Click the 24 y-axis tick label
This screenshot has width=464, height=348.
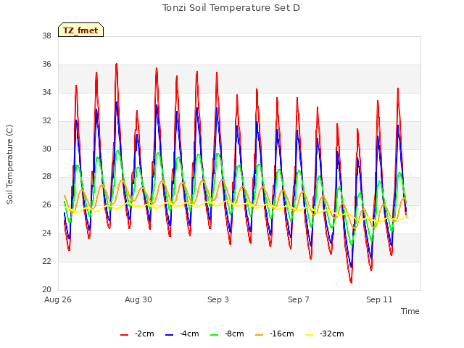46,233
